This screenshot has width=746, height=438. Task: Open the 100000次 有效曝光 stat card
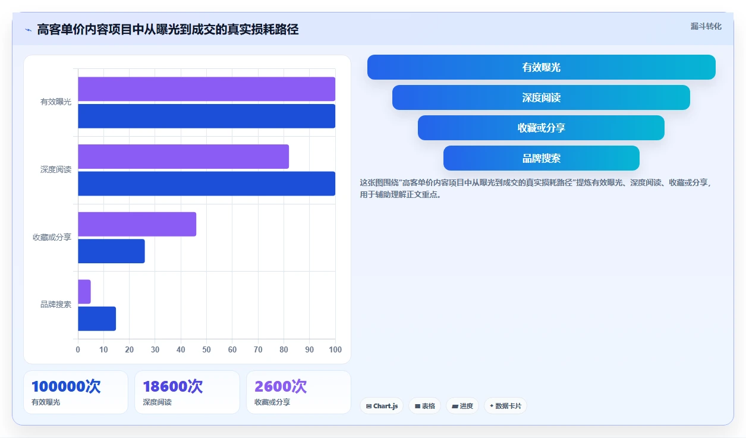coord(75,392)
